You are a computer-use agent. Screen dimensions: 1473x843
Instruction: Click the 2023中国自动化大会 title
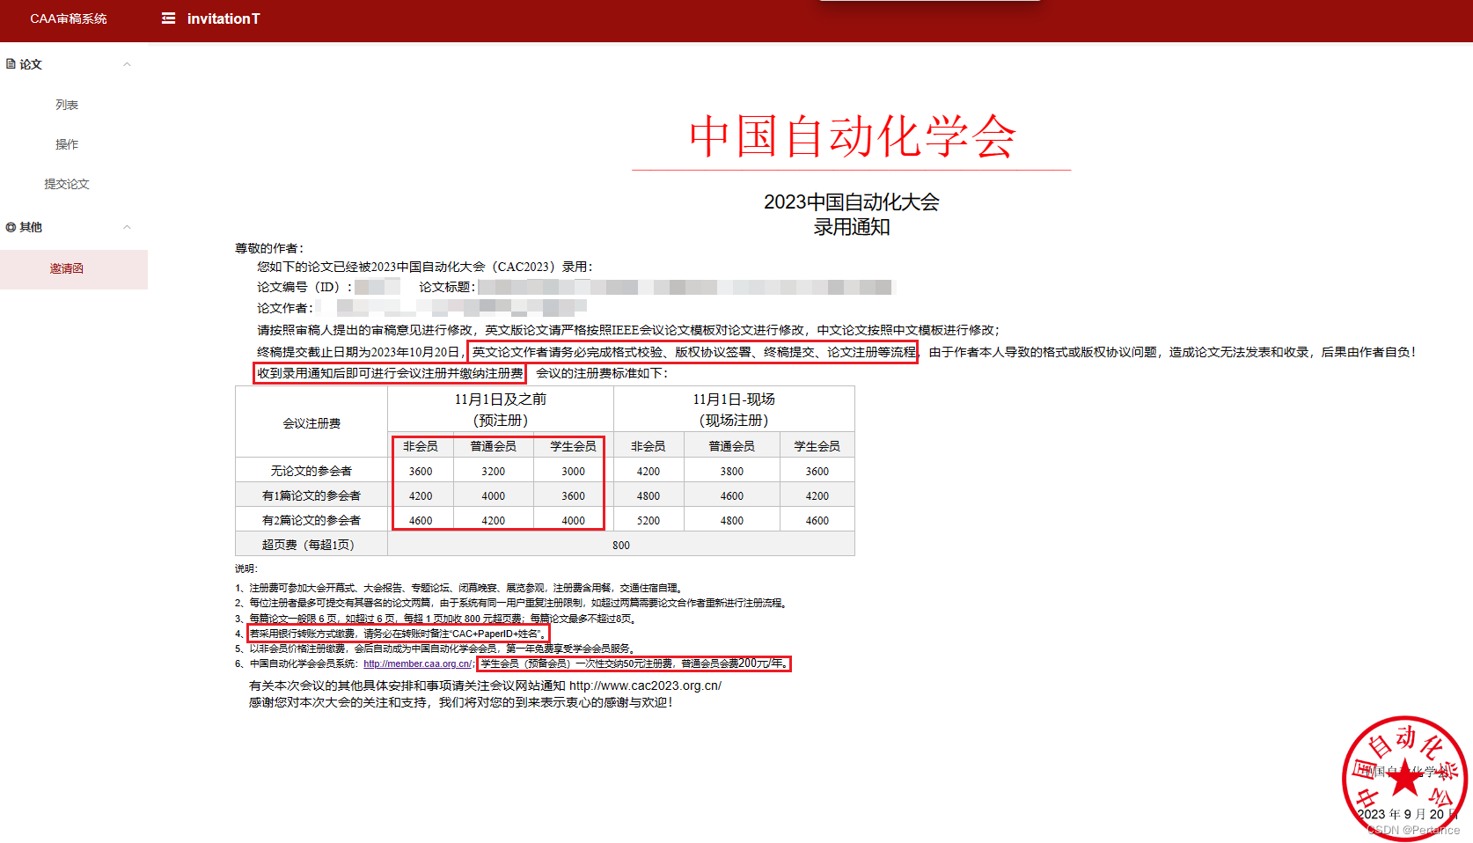click(x=852, y=202)
